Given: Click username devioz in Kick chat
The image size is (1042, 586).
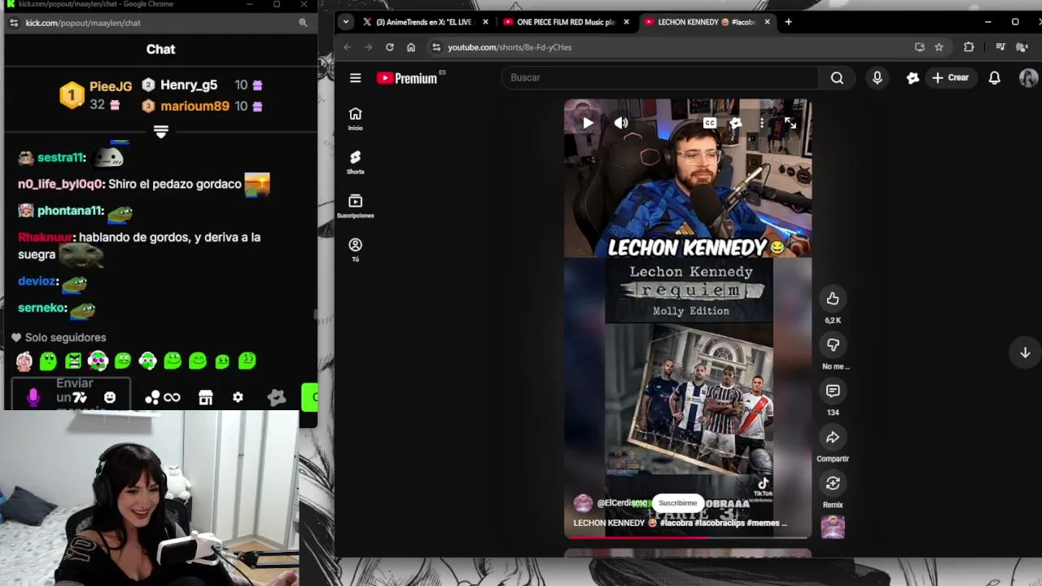Looking at the screenshot, I should [x=37, y=282].
